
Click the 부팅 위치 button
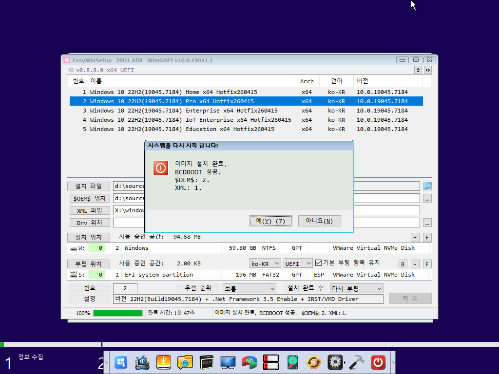tap(89, 264)
